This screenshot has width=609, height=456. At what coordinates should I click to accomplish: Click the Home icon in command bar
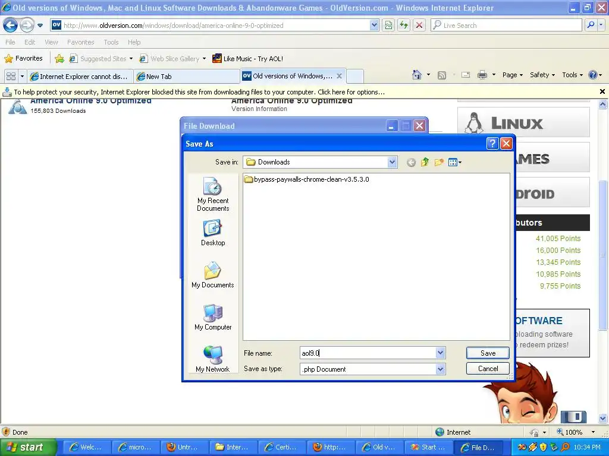(417, 75)
